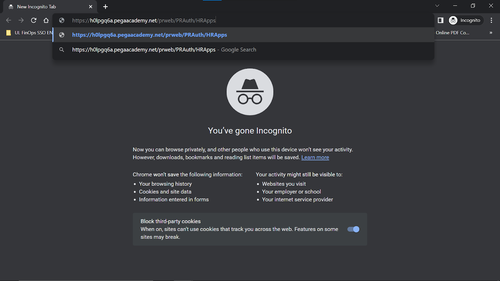
Task: Select the New Incognito Tab
Action: [50, 7]
